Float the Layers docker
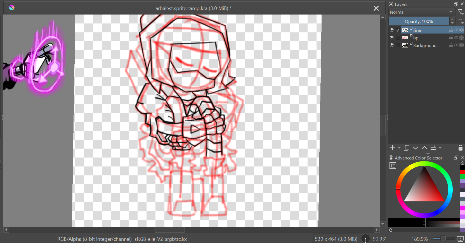 (x=456, y=4)
